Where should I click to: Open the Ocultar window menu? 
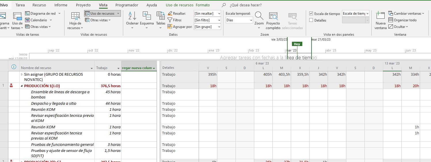tap(398, 26)
